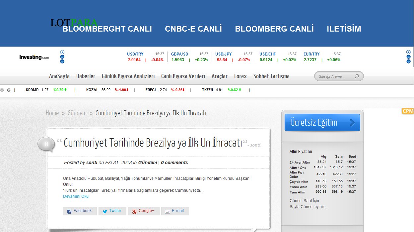Click the E-mail envelope icon
414x232 pixels.
(168, 211)
